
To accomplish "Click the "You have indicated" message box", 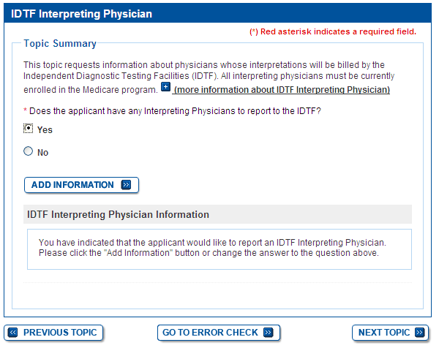I will (x=219, y=249).
